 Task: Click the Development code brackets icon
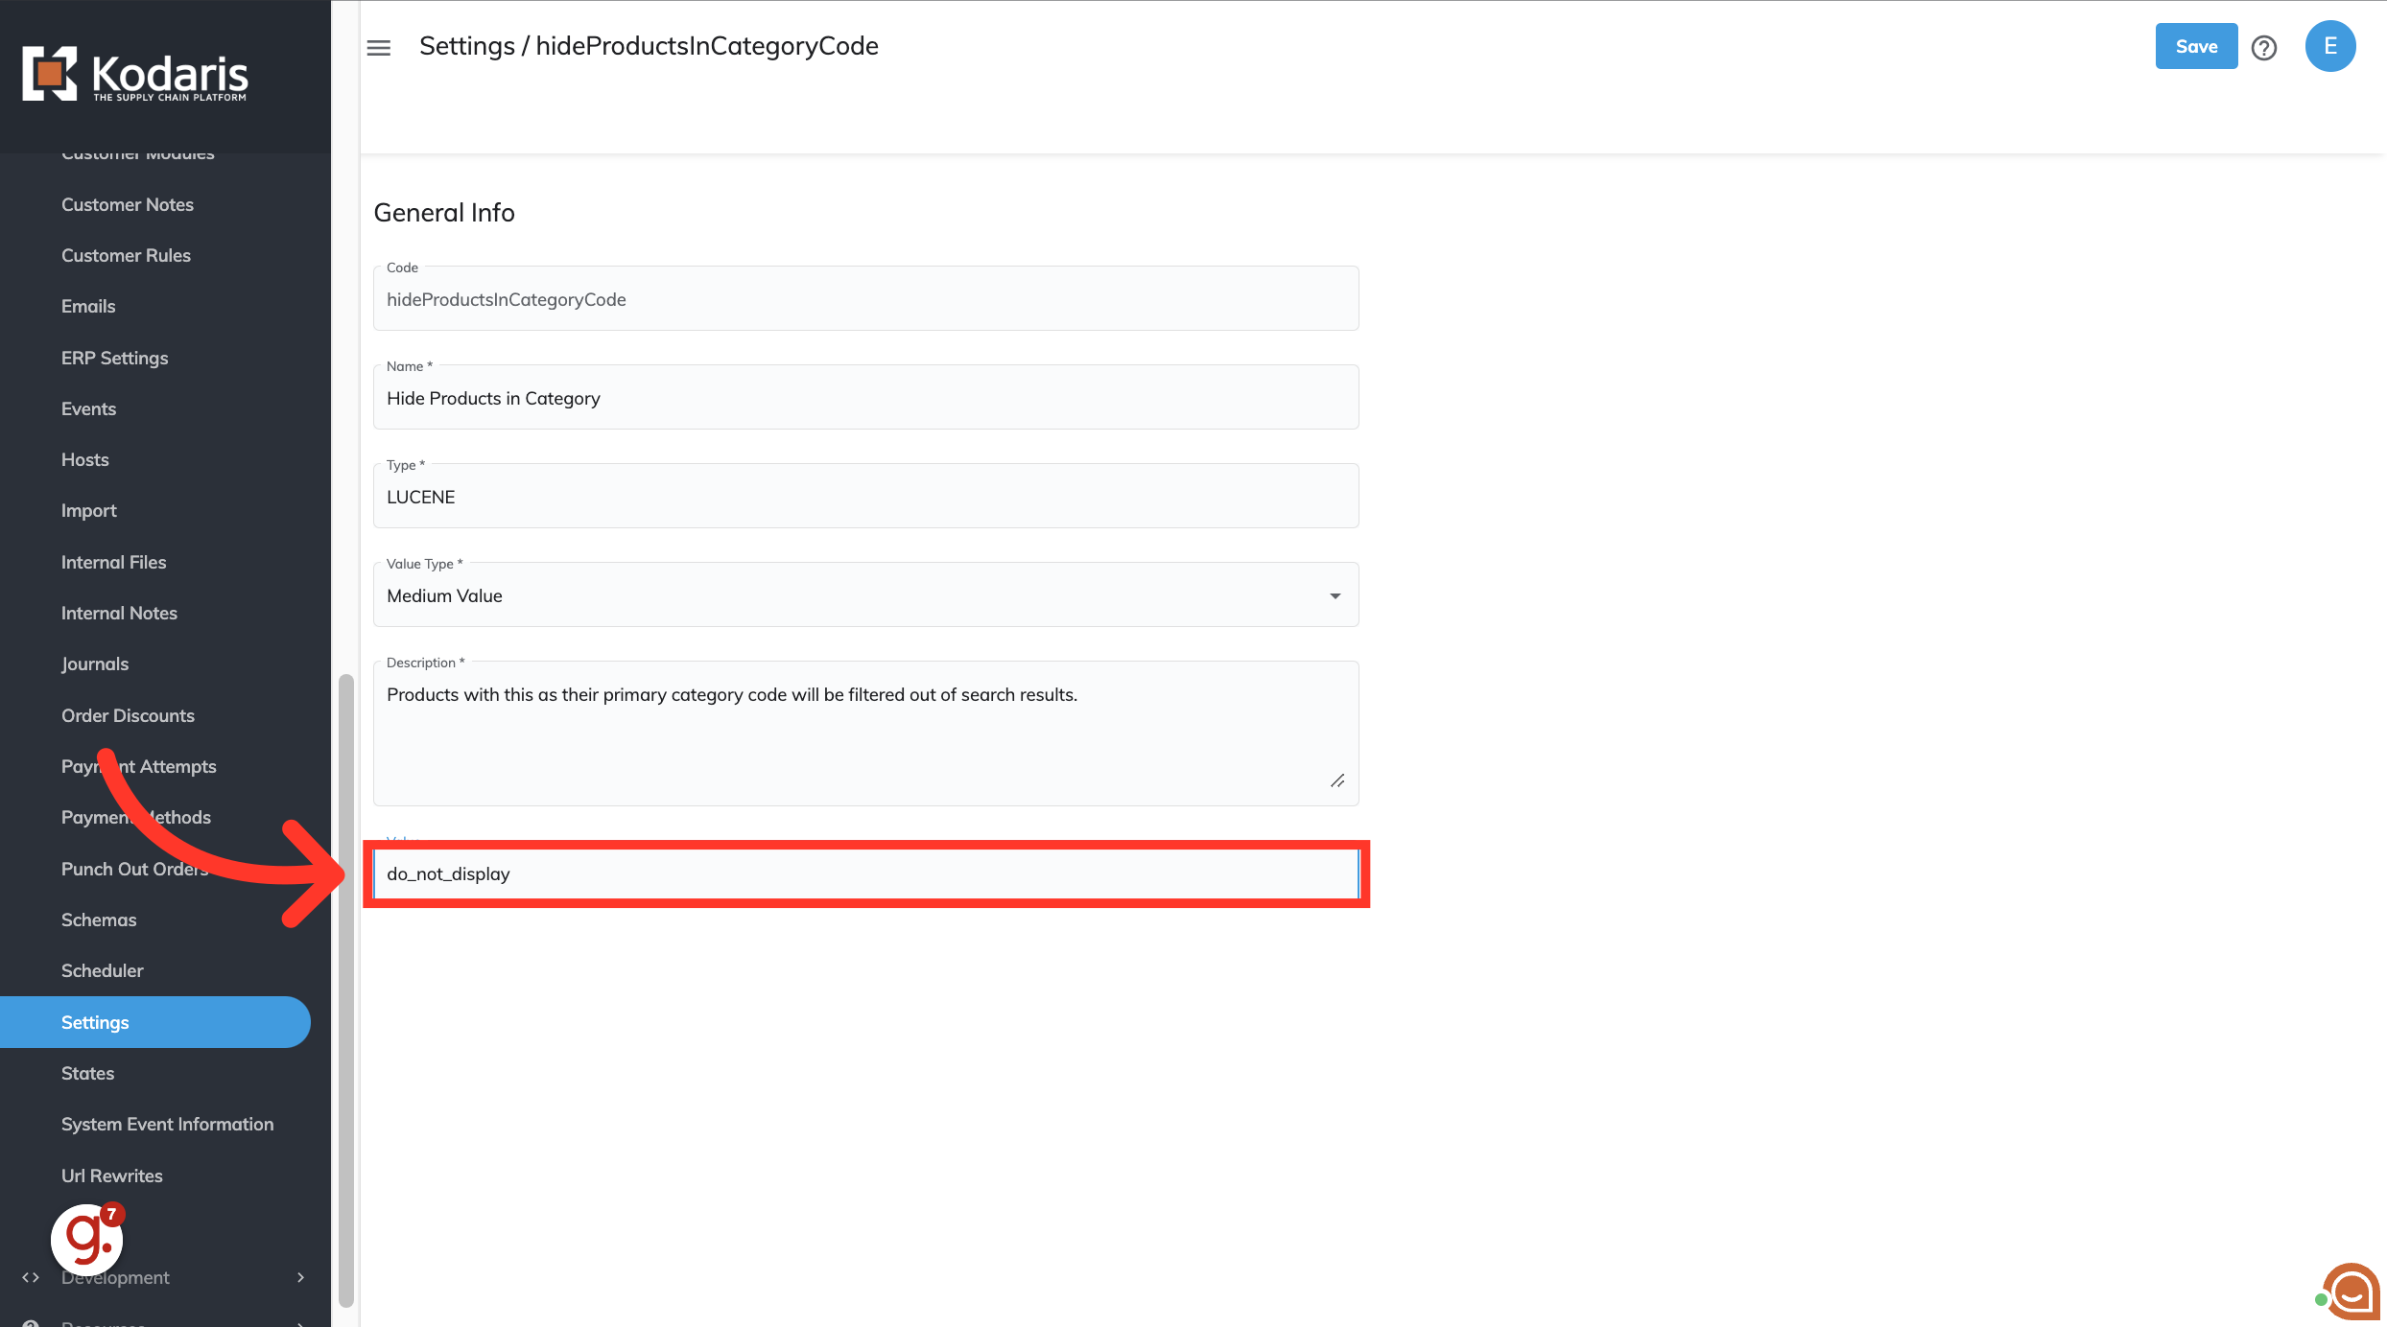point(31,1277)
